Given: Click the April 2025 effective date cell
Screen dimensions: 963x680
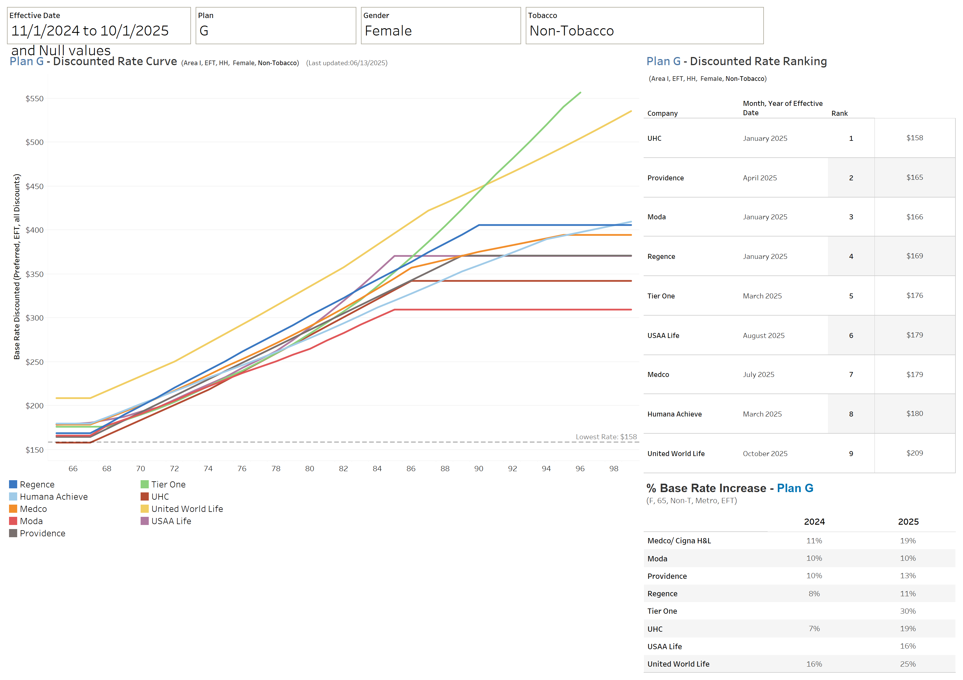Looking at the screenshot, I should (x=760, y=178).
